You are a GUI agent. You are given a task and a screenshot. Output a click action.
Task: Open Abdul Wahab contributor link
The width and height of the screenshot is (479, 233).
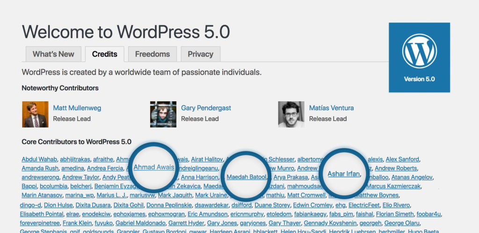[39, 159]
